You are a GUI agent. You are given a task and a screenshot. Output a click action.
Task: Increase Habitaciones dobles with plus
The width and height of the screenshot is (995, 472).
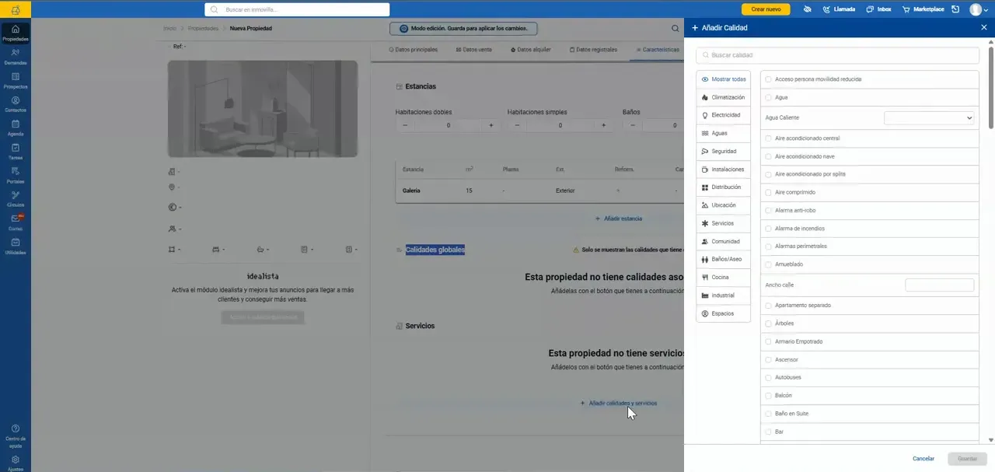pyautogui.click(x=491, y=125)
